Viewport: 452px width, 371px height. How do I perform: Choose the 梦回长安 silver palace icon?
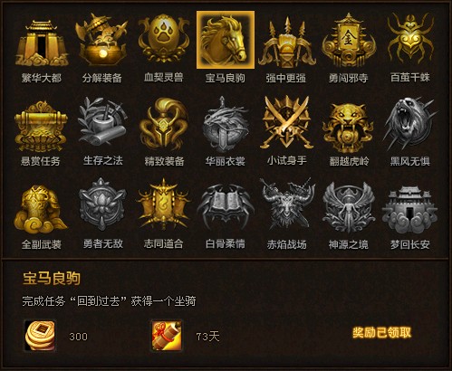(x=409, y=210)
